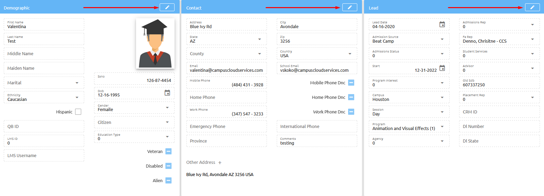Toggle the Alien checkbox
The width and height of the screenshot is (544, 196).
[168, 180]
